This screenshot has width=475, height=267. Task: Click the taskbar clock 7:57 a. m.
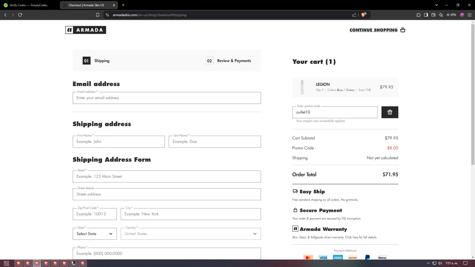(452, 263)
